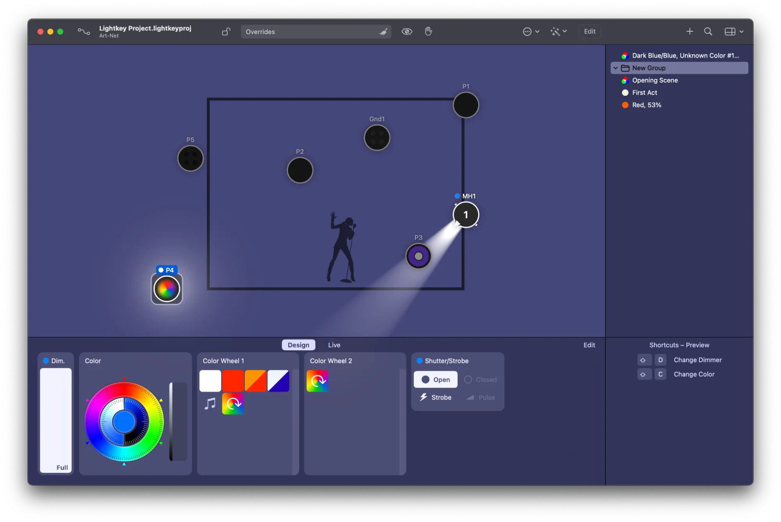Collapse the New Group folder chevron

616,68
